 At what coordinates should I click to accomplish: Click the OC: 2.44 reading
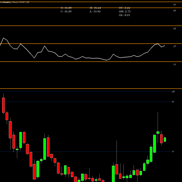[x=124, y=8]
